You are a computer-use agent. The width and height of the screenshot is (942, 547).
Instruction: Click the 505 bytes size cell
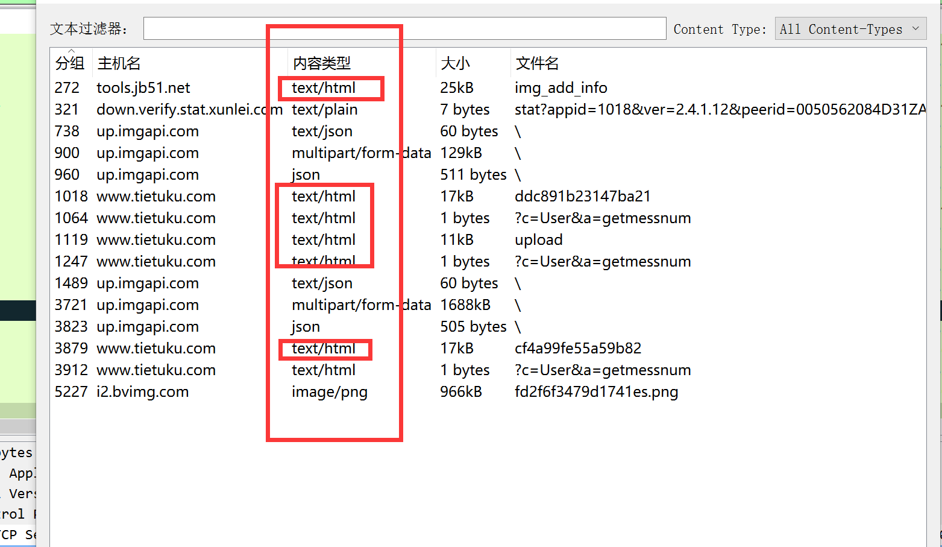[473, 327]
